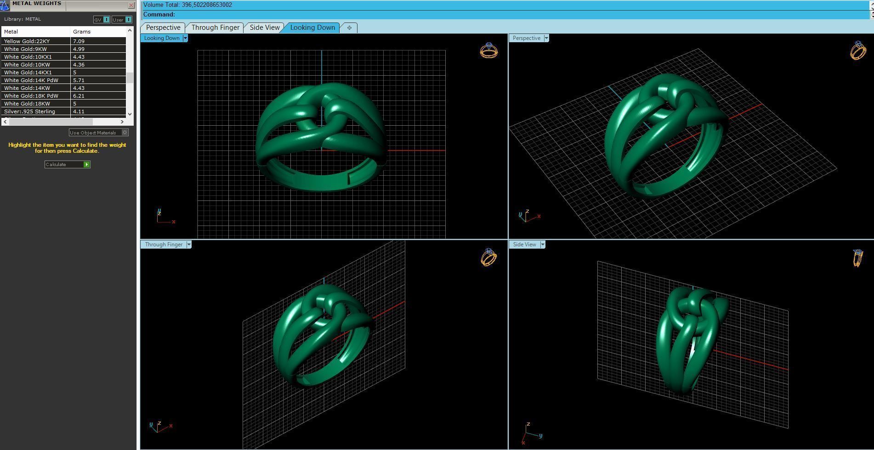Enable Use Object Materials option
874x450 pixels.
[98, 133]
